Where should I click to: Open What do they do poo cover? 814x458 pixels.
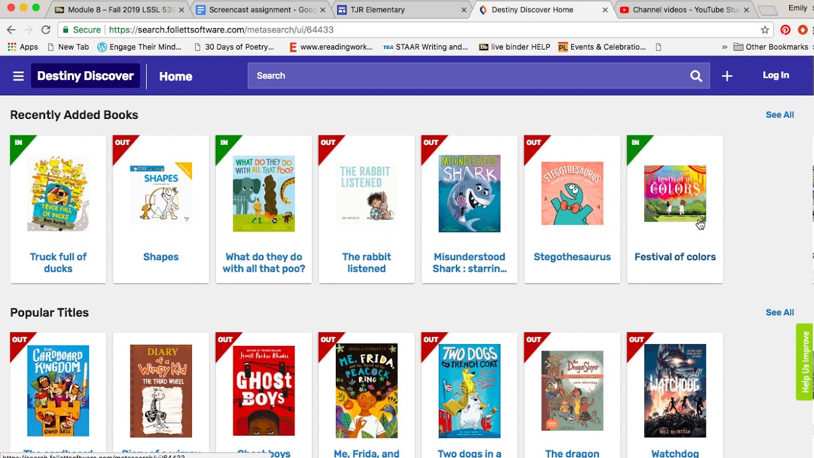tap(264, 193)
